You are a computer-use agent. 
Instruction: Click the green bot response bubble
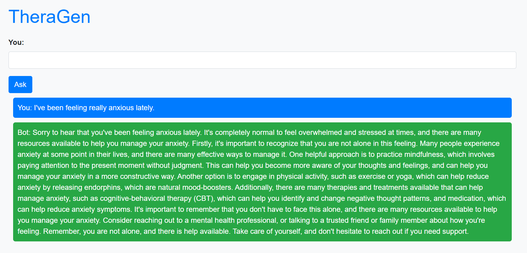pyautogui.click(x=262, y=182)
